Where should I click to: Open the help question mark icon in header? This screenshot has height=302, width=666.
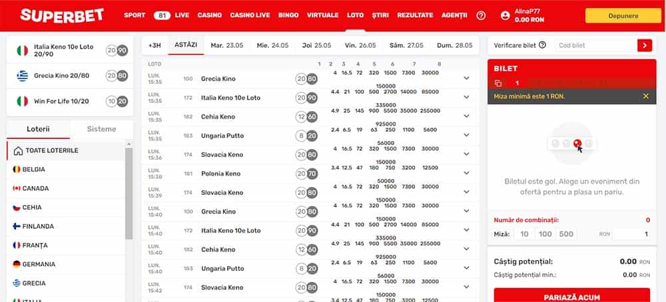[x=481, y=15]
